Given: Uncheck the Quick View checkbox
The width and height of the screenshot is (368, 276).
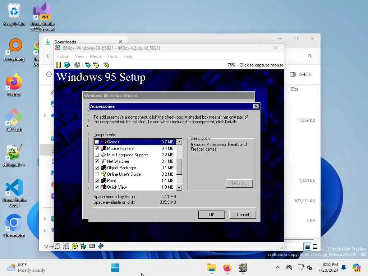Looking at the screenshot, I should click(97, 187).
